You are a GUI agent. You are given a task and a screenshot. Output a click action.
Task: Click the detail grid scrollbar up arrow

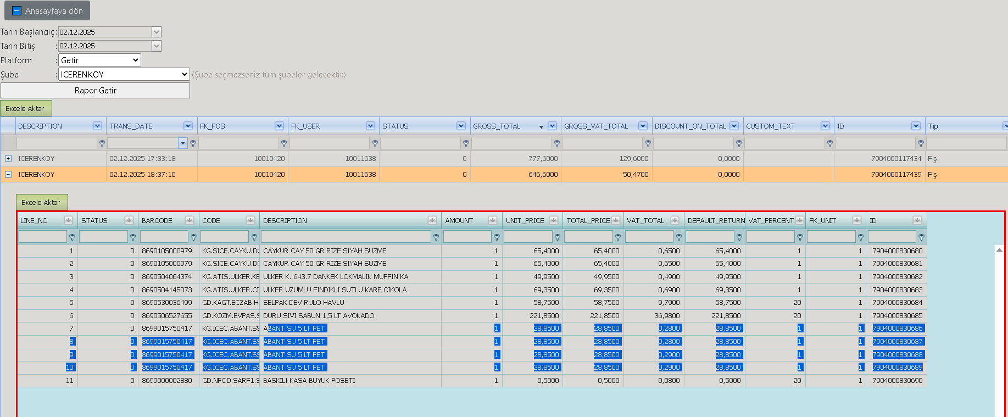999,250
